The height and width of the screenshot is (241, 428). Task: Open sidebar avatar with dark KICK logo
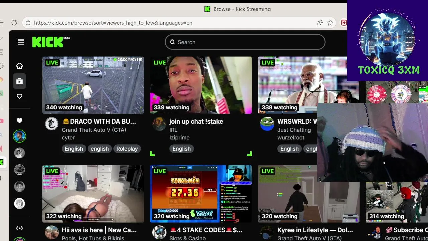pyautogui.click(x=19, y=170)
